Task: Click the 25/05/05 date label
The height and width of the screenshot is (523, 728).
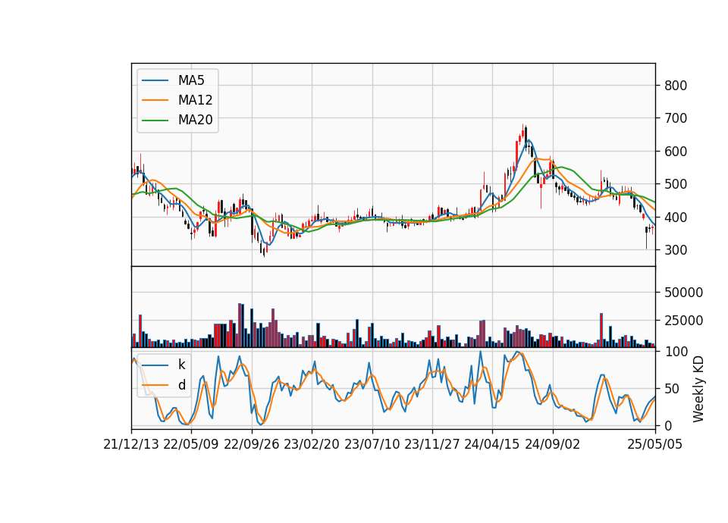Action: tap(654, 445)
